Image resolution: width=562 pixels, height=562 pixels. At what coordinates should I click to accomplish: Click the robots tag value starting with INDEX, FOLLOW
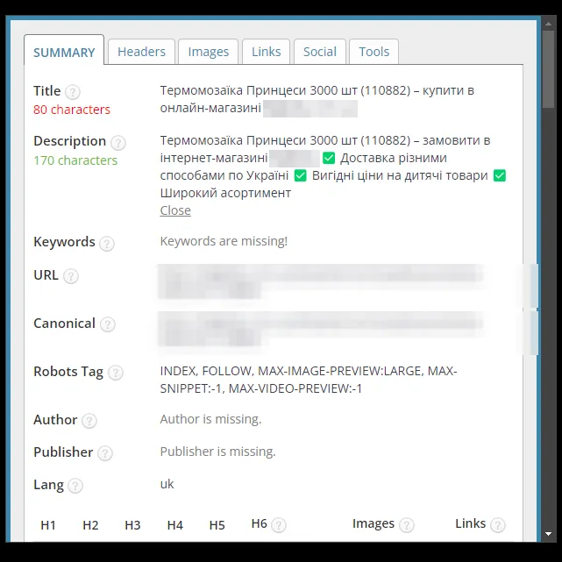point(309,380)
